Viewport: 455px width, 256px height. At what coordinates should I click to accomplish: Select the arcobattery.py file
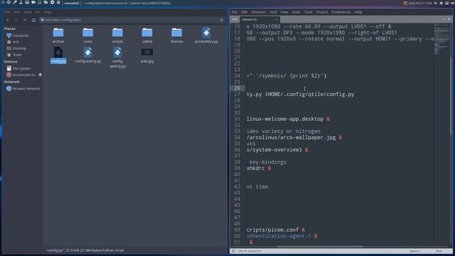206,35
